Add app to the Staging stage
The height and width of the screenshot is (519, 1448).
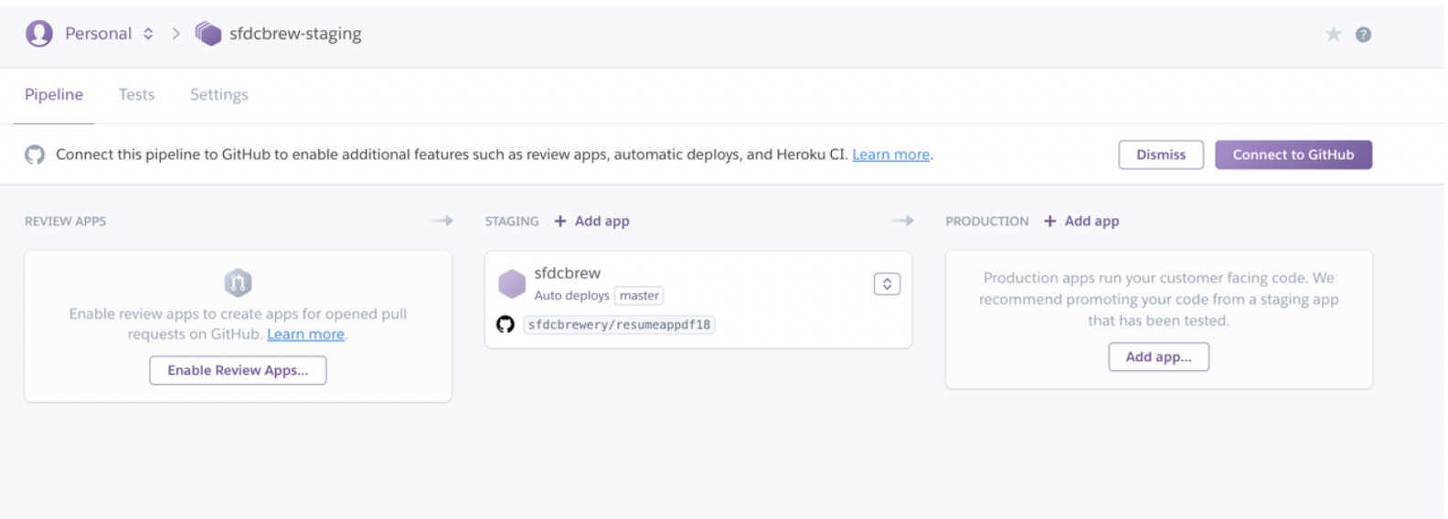coord(591,221)
